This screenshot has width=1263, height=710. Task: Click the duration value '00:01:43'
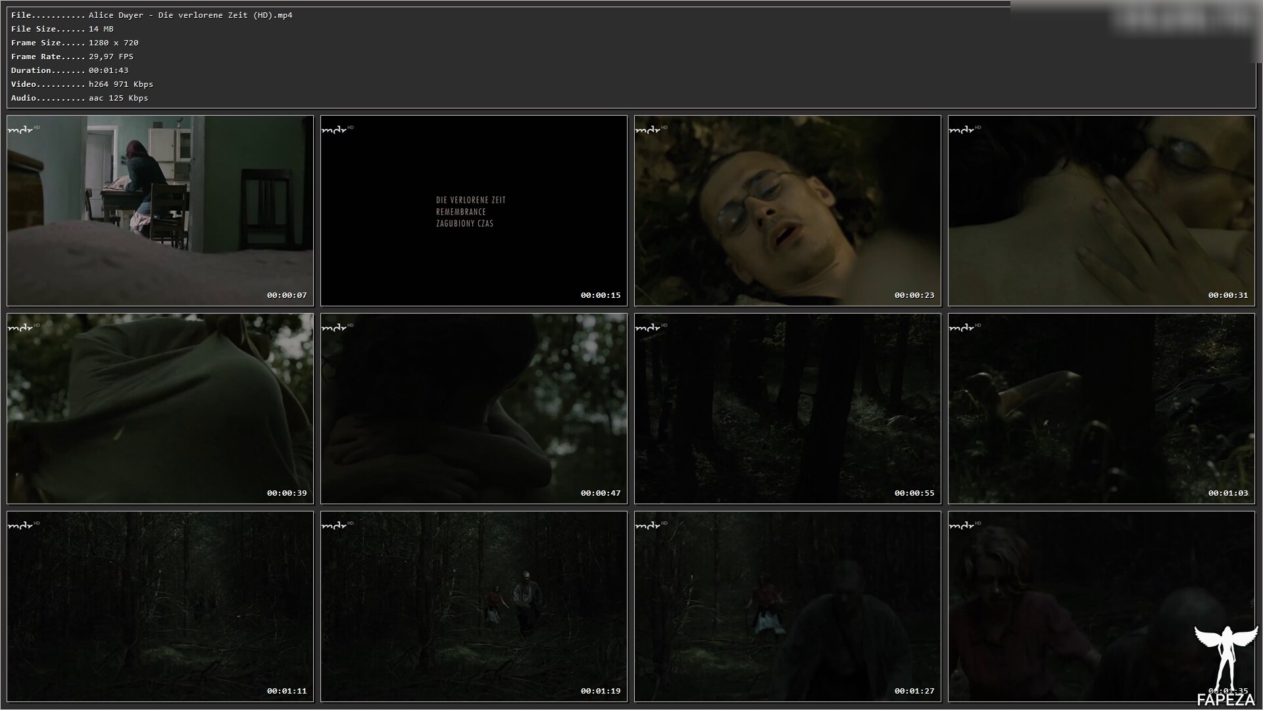(109, 70)
